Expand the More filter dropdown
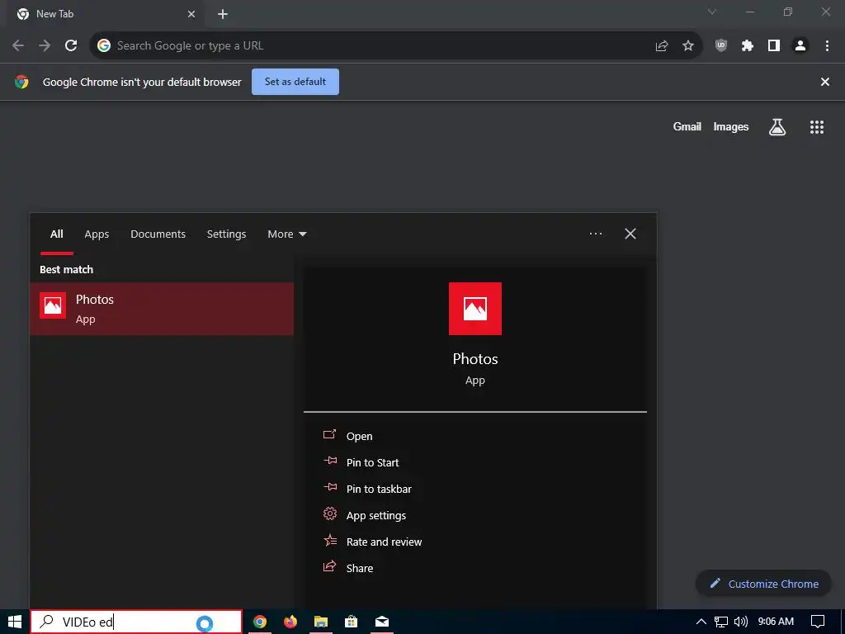845x634 pixels. coord(286,234)
